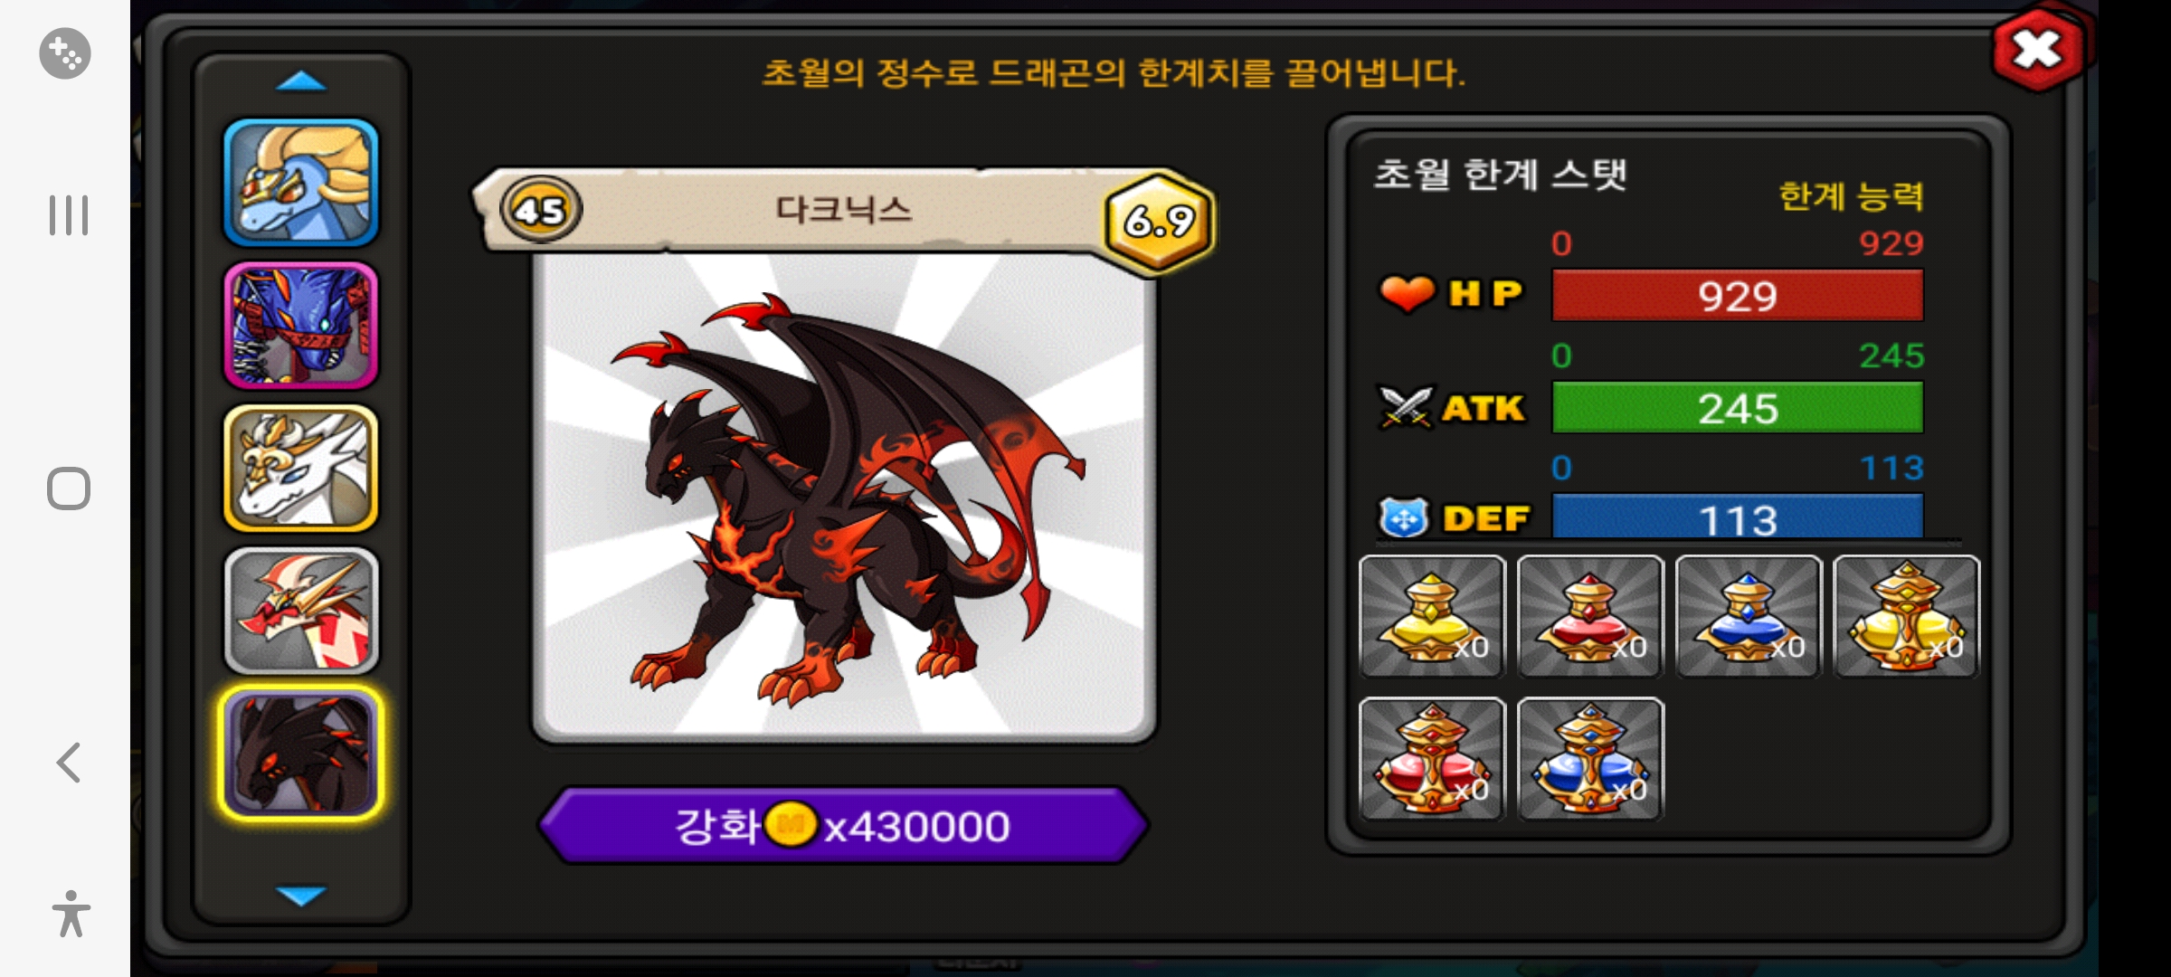Use the large blue essence potion
The image size is (2171, 977).
tap(1590, 759)
